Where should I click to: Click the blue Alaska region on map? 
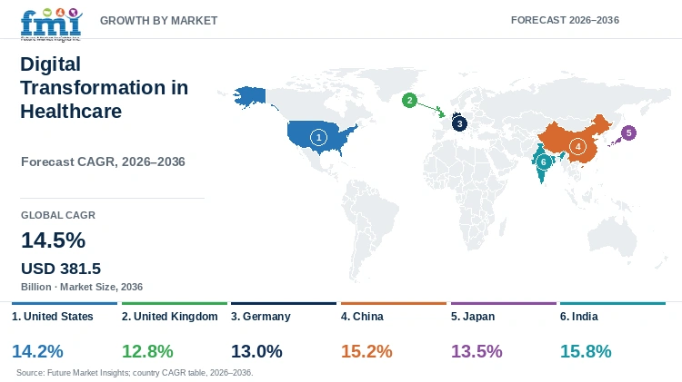tap(251, 96)
